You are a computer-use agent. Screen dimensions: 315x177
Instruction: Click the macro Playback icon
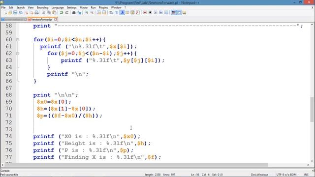156,13
